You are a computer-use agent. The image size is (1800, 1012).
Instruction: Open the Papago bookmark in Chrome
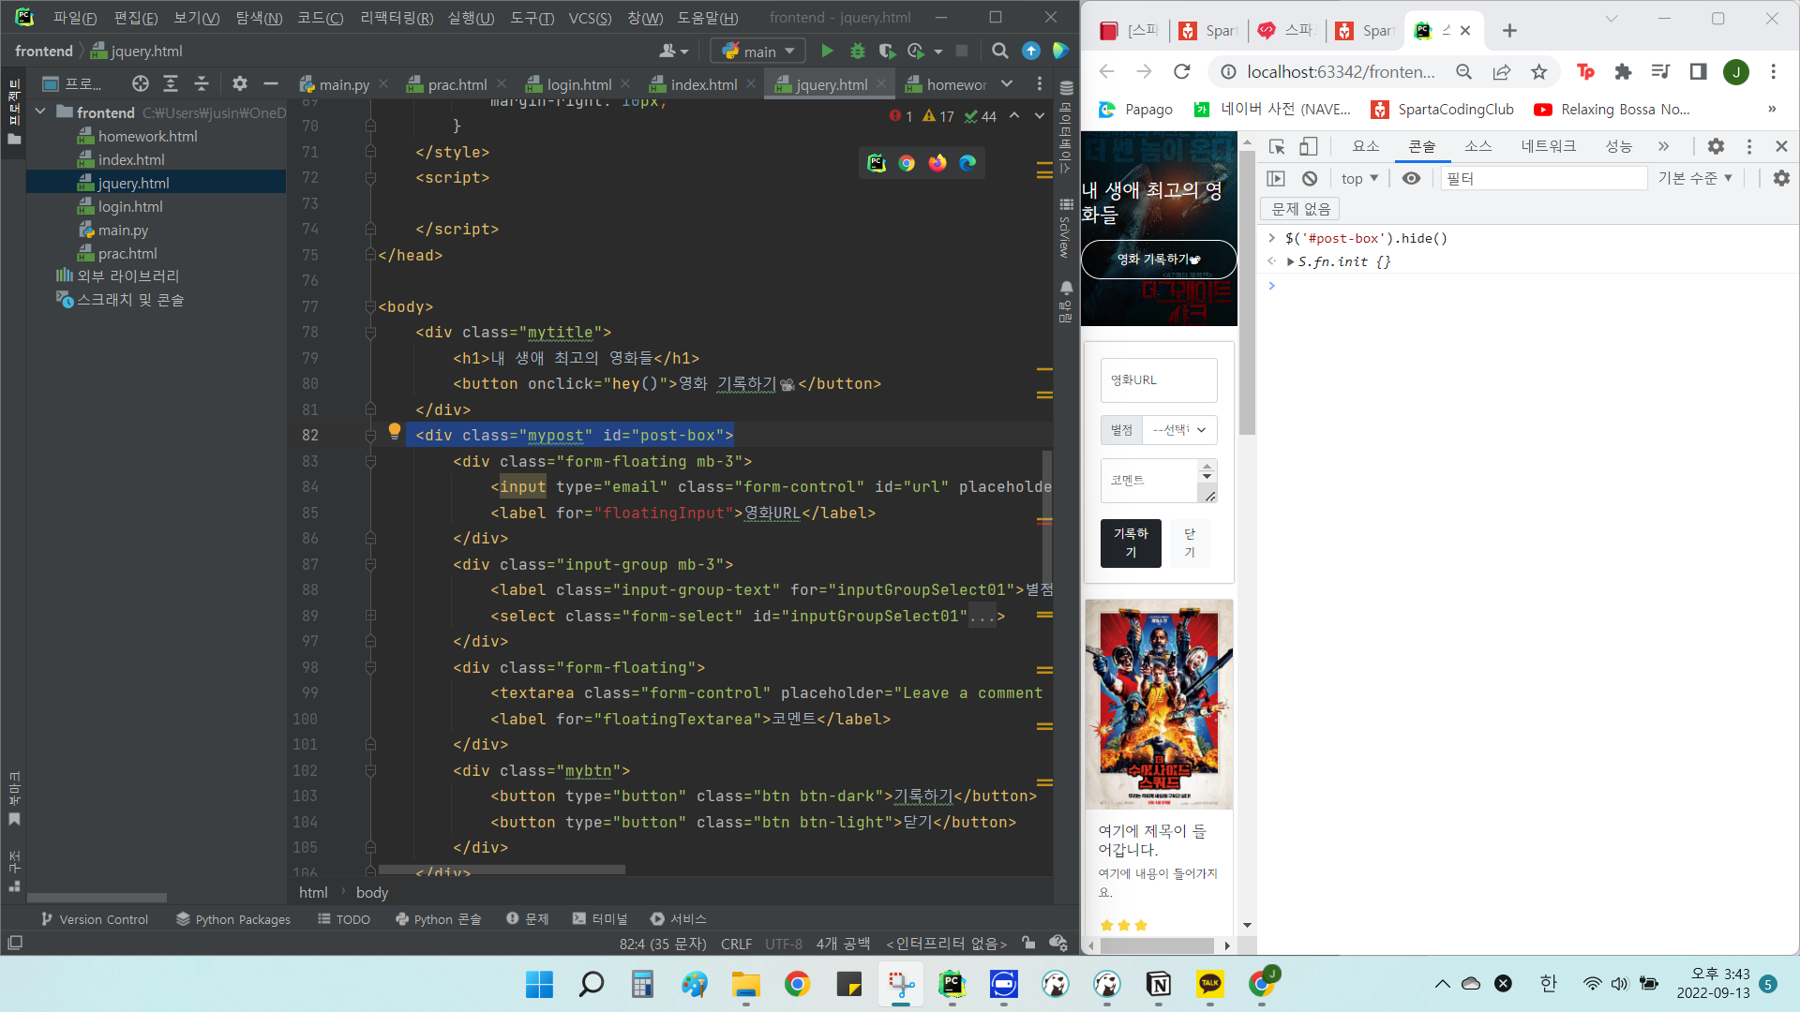1135,110
